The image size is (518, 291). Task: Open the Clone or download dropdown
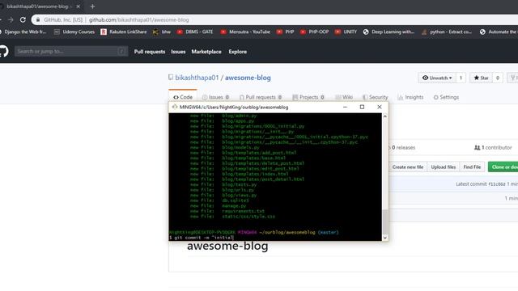coord(503,167)
